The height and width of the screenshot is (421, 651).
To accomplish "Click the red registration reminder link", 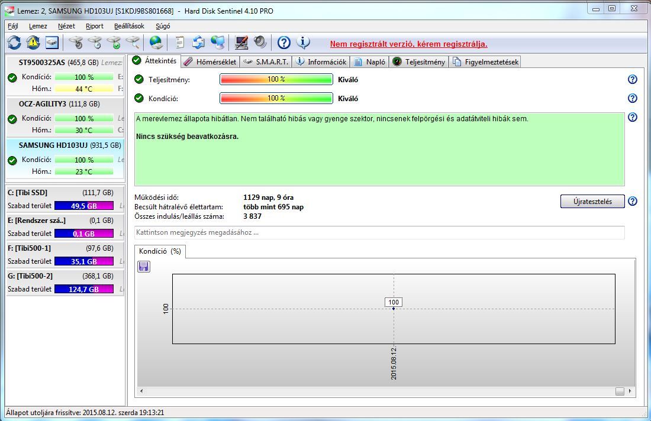I will click(408, 44).
